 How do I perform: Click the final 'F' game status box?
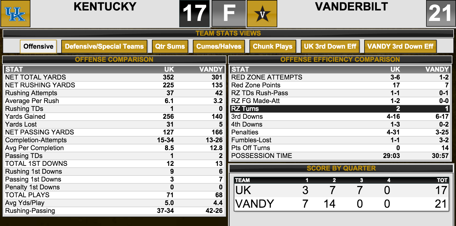point(229,14)
